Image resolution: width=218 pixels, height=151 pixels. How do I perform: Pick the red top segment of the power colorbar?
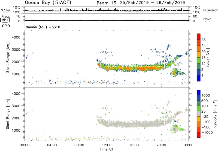point(199,37)
